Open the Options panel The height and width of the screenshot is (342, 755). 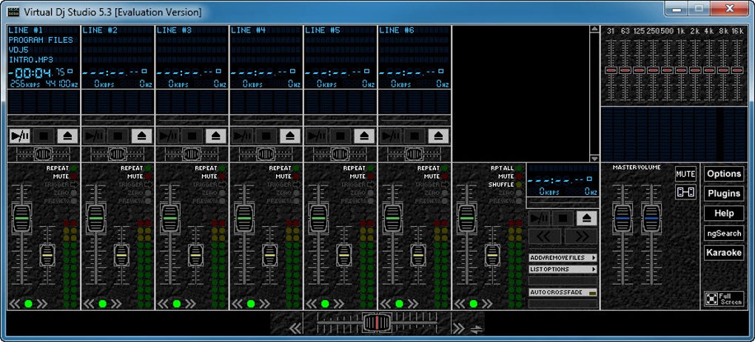724,174
